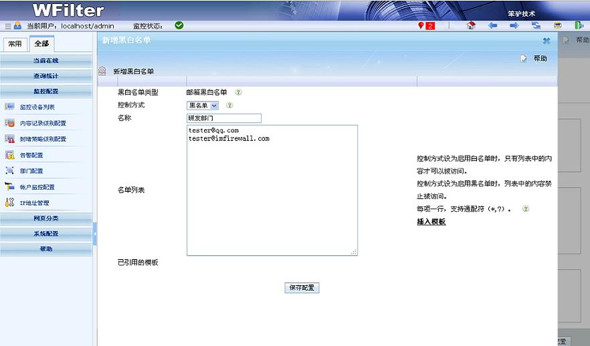The width and height of the screenshot is (590, 346).
Task: Expand the 系统配置 sidebar section
Action: (46, 234)
